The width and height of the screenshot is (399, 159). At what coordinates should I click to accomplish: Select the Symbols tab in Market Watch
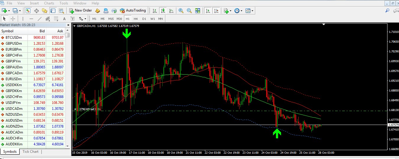pos(10,152)
